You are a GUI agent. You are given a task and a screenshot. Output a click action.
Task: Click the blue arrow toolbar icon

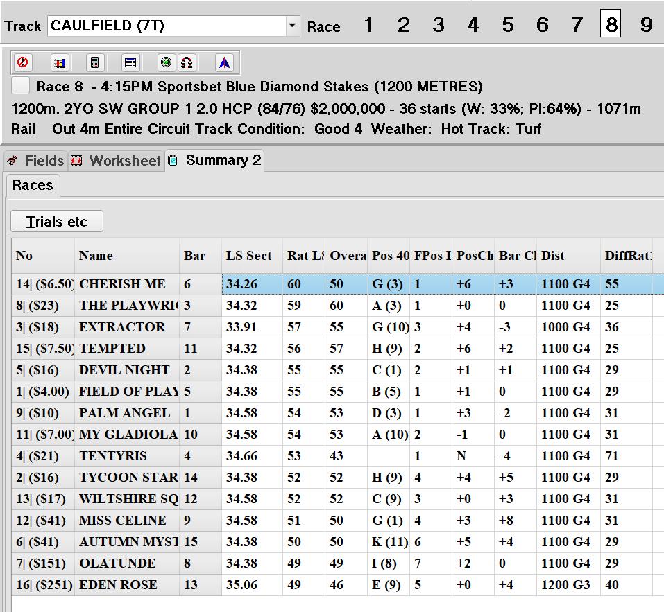(223, 63)
